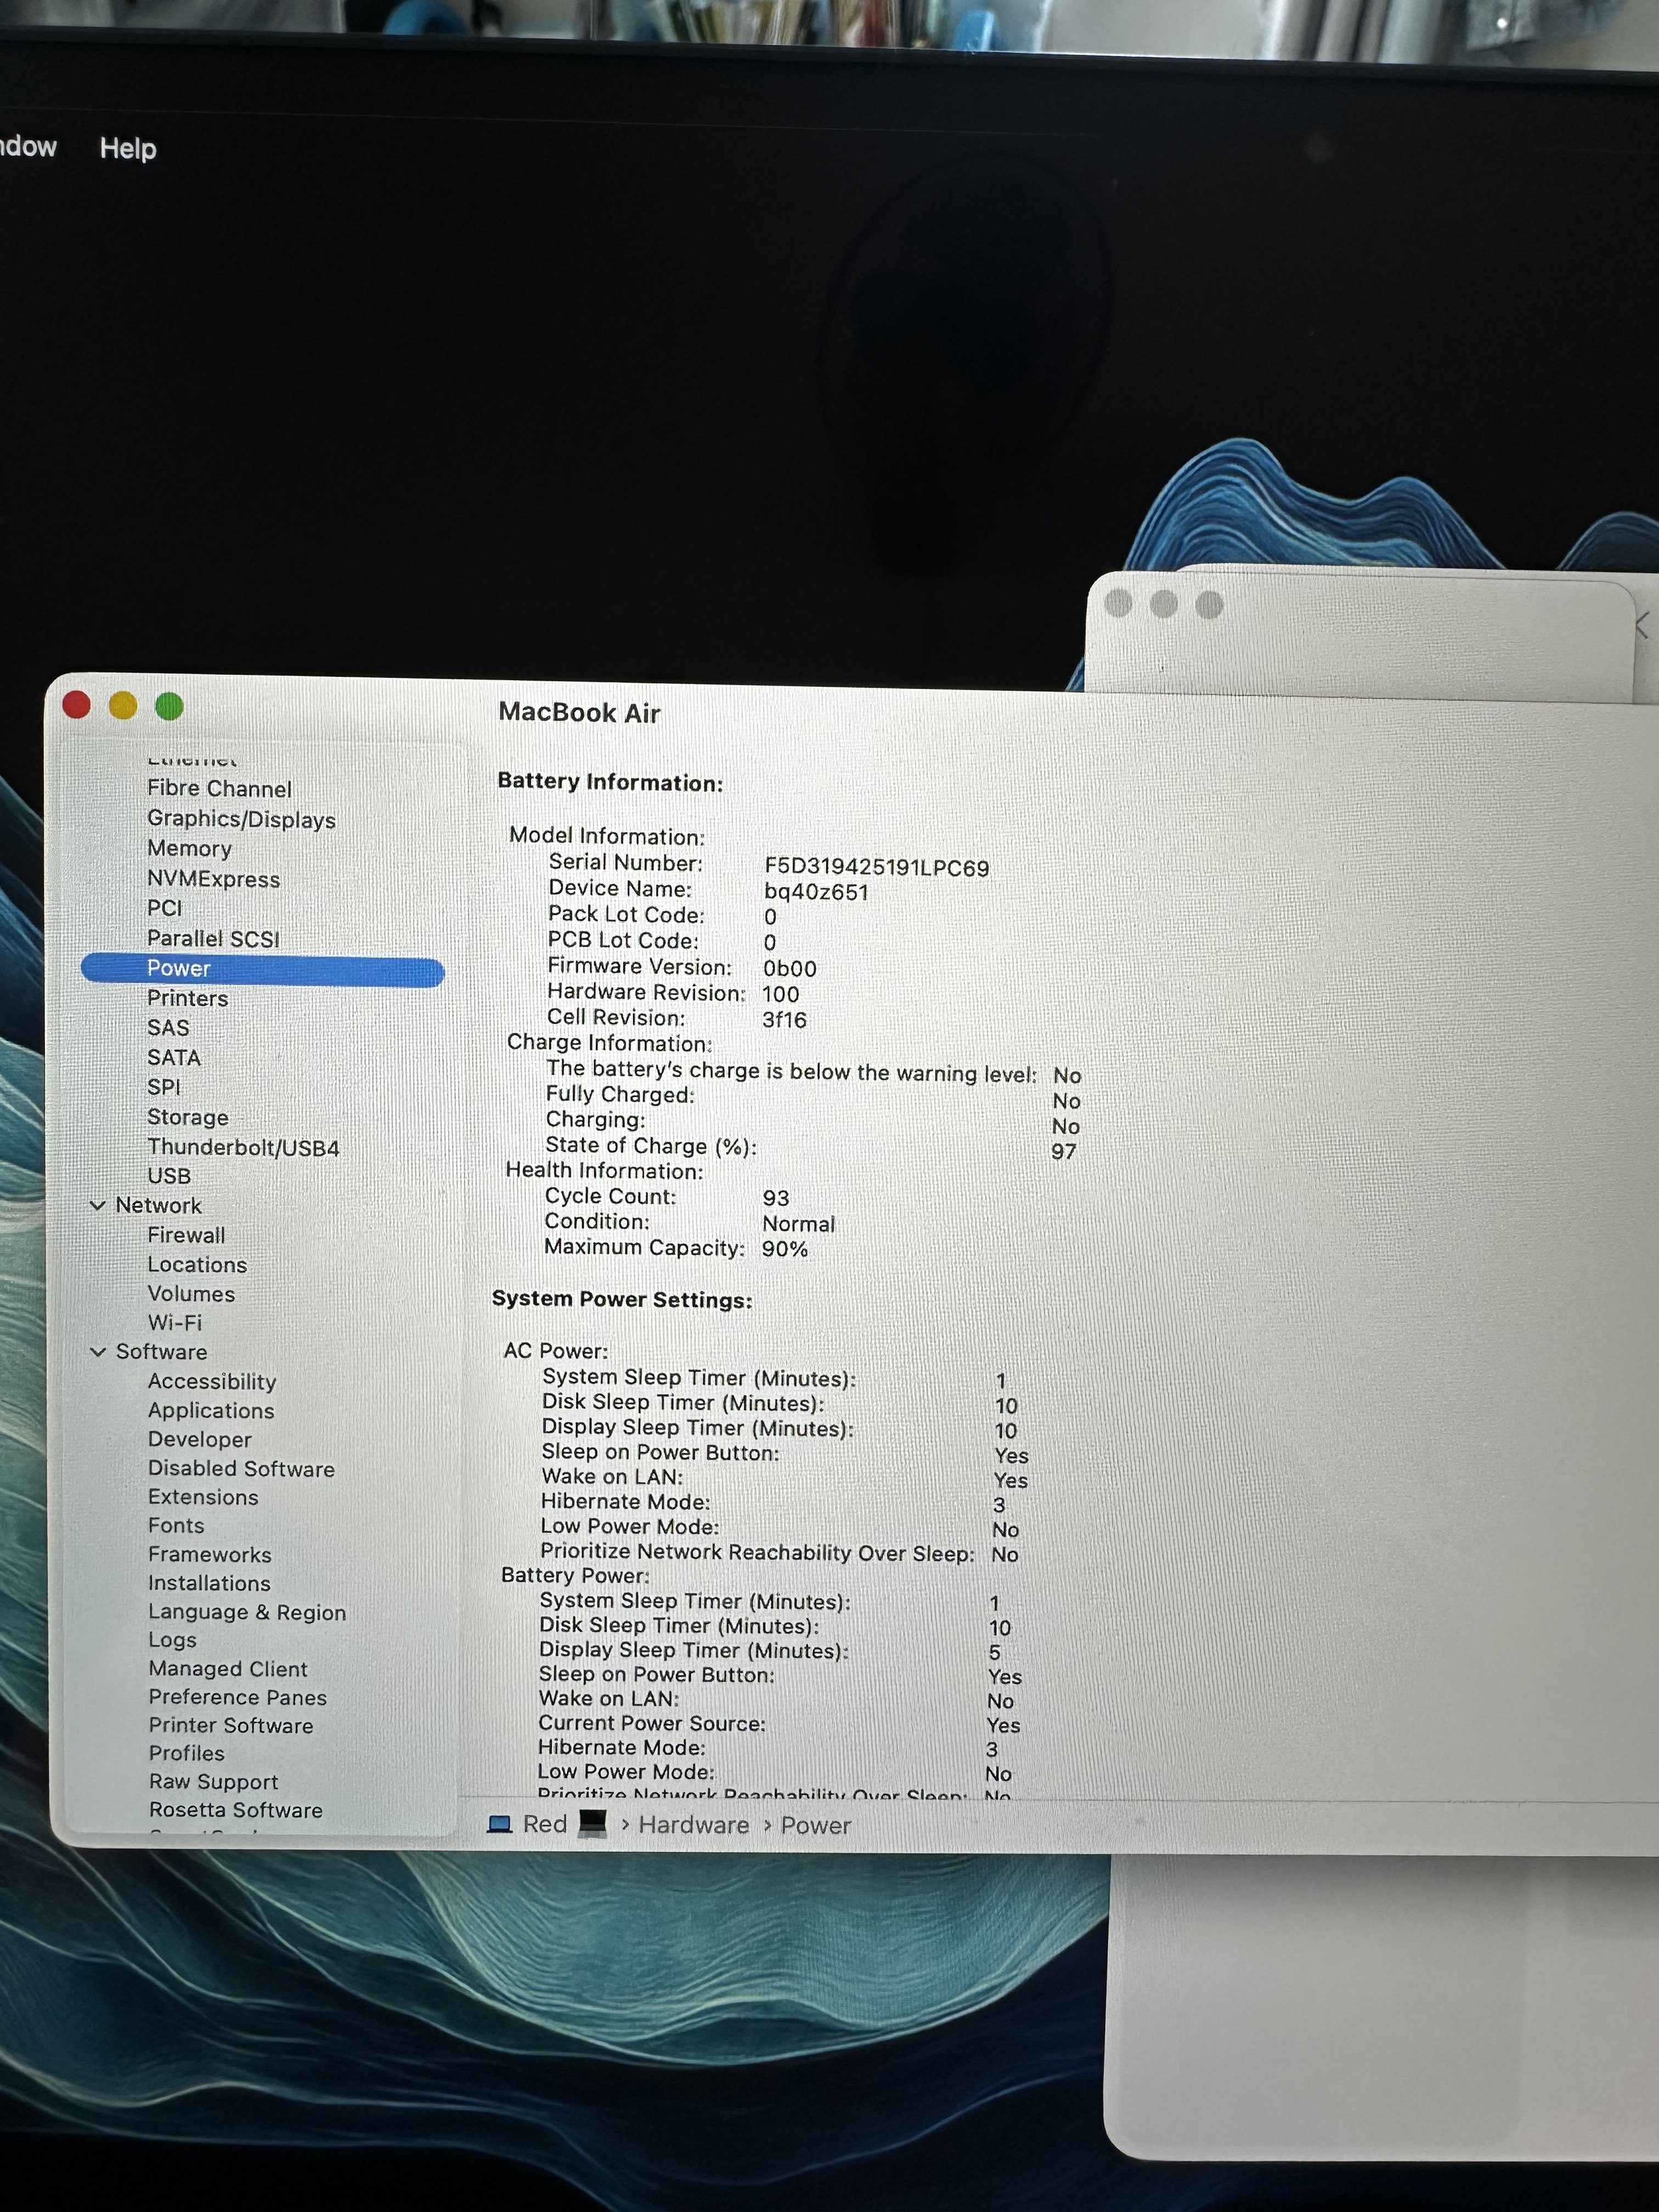
Task: Select Firewall under Network
Action: (x=186, y=1235)
